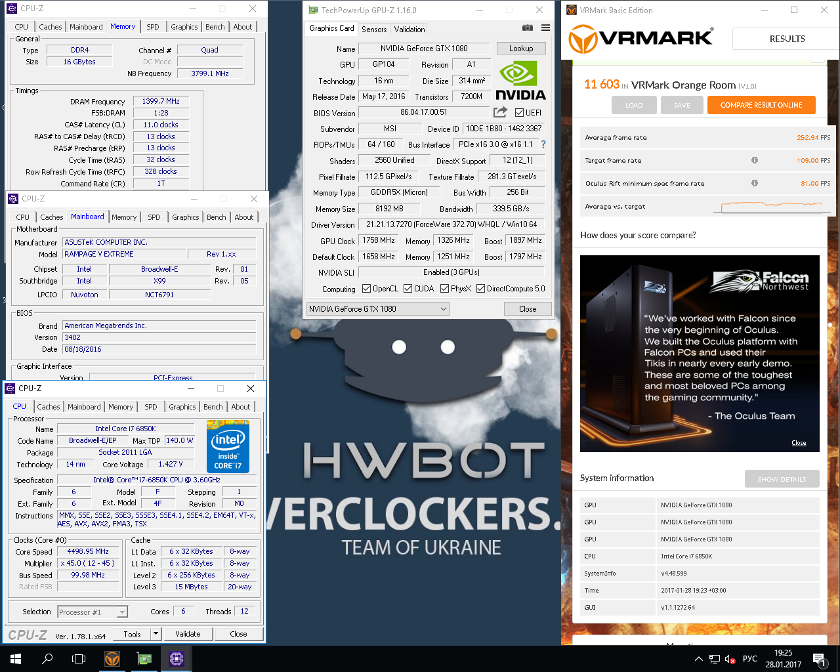Switch to GPU-Z via taskbar icon
840x672 pixels.
(x=144, y=659)
